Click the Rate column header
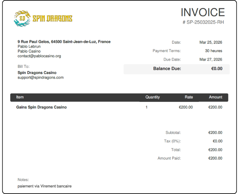This screenshot has width=240, height=194. [x=189, y=97]
